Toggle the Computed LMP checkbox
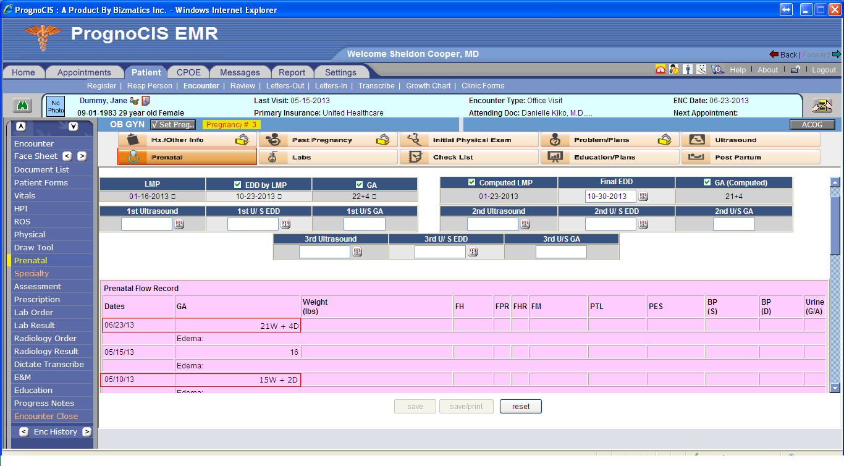 472,182
